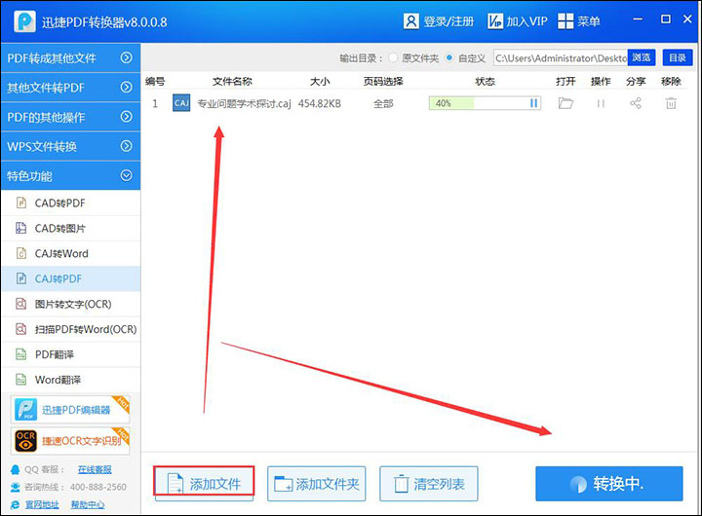
Task: Pause operation icon under 操作 column
Action: pyautogui.click(x=601, y=104)
